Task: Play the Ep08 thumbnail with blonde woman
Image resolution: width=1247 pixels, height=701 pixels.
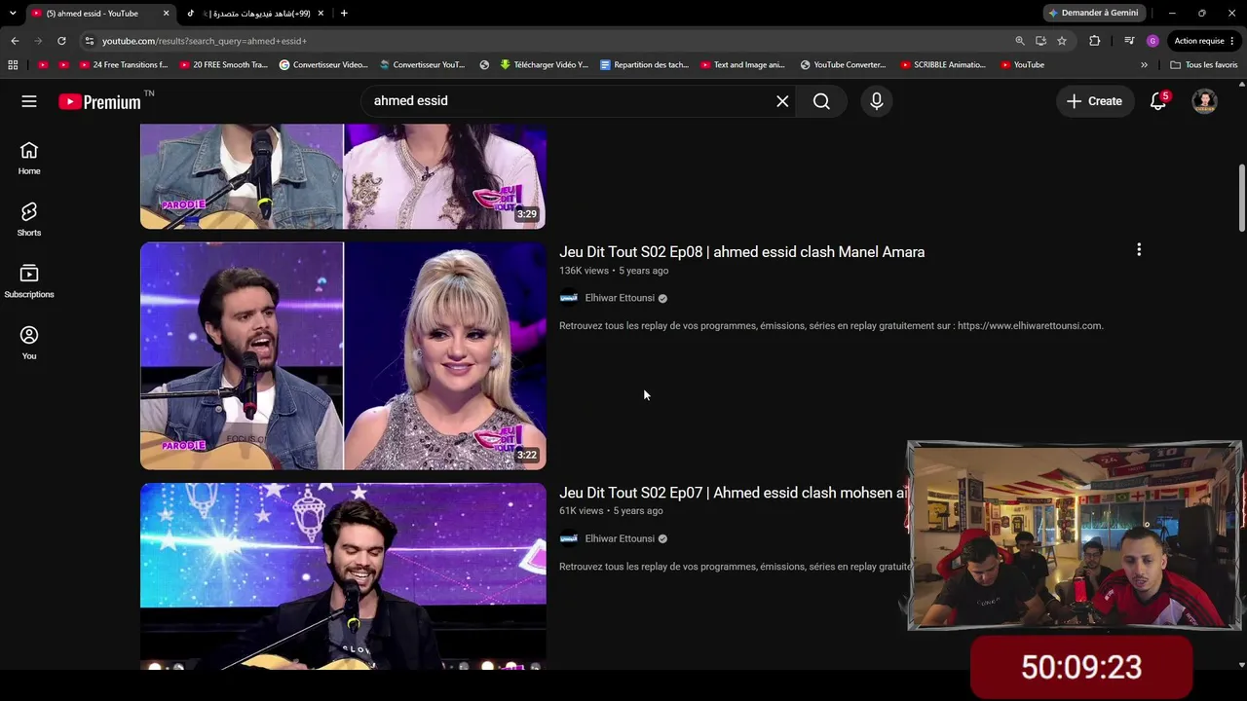Action: point(343,355)
